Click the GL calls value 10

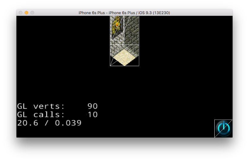point(92,115)
